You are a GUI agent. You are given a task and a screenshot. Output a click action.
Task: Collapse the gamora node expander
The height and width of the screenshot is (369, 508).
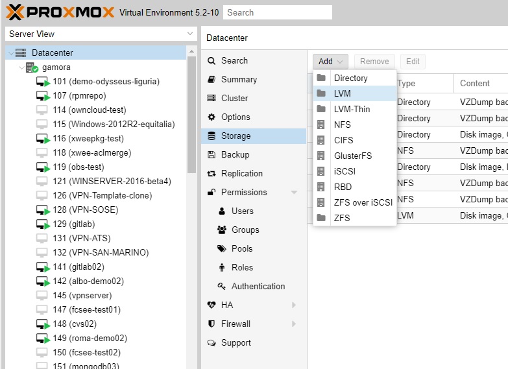click(21, 67)
